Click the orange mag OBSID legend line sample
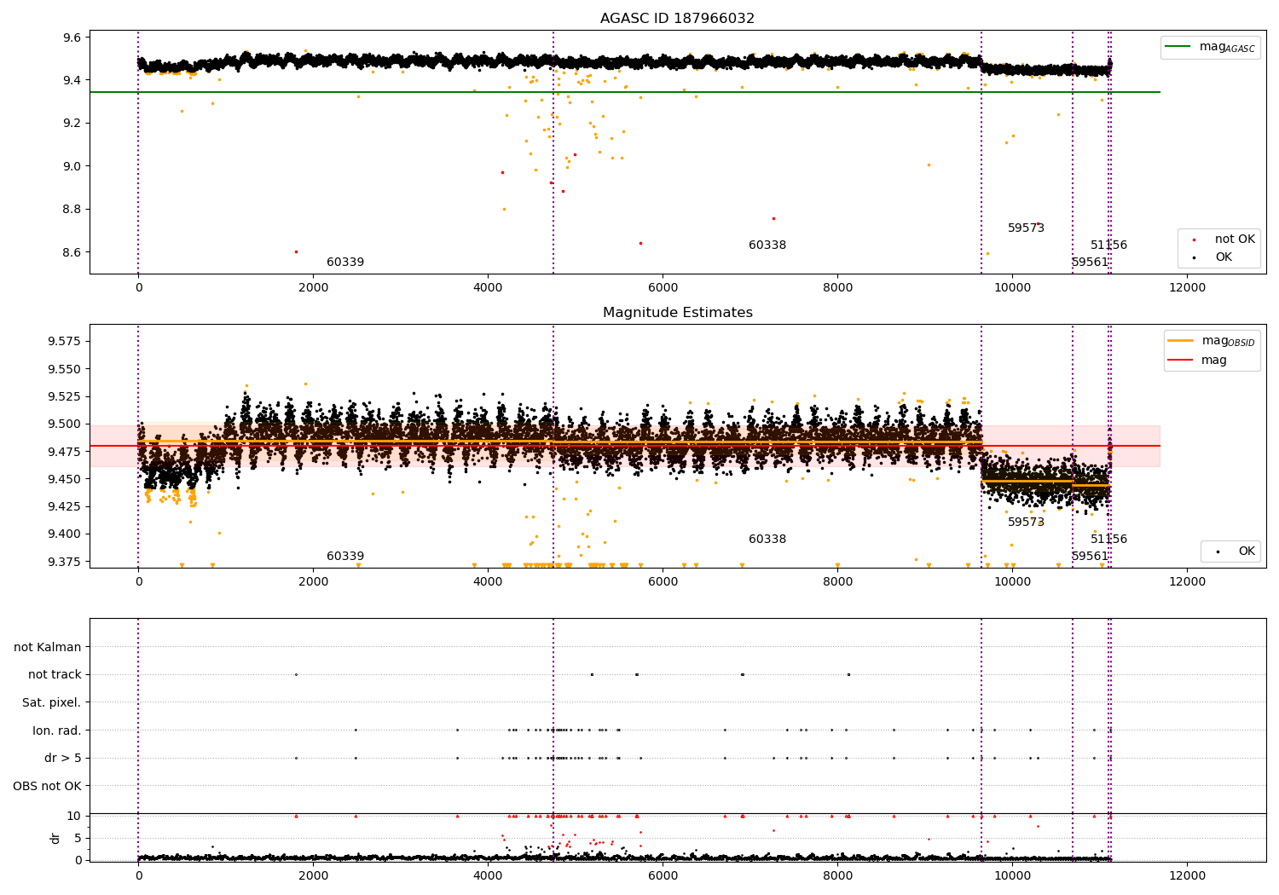1279x895 pixels. coord(1181,340)
